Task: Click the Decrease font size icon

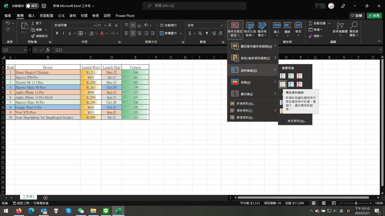Action: 116,25
